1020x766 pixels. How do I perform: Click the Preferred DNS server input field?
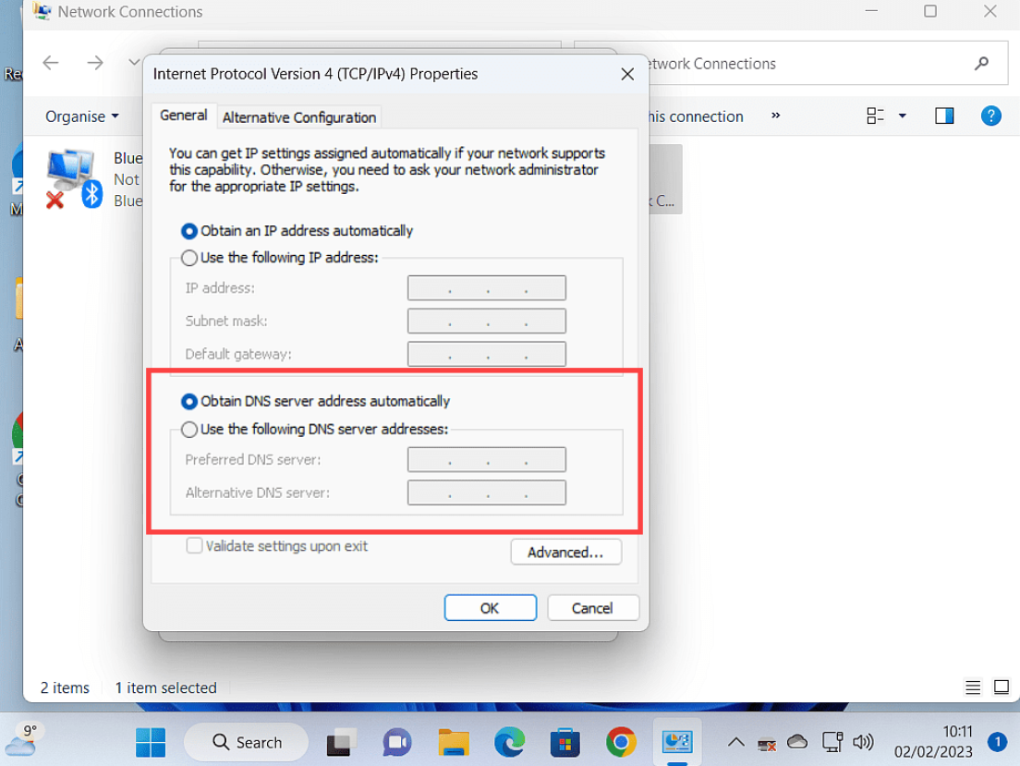[486, 459]
